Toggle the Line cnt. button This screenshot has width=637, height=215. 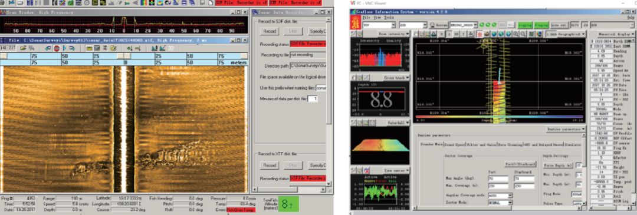pyautogui.click(x=559, y=25)
